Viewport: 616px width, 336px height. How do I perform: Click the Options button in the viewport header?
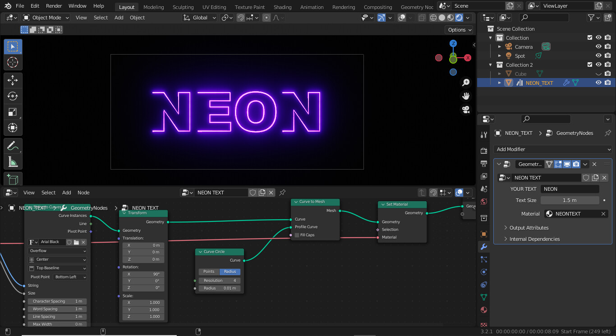459,29
